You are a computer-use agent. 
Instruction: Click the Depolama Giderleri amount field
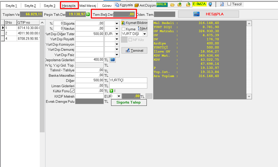pos(89,60)
